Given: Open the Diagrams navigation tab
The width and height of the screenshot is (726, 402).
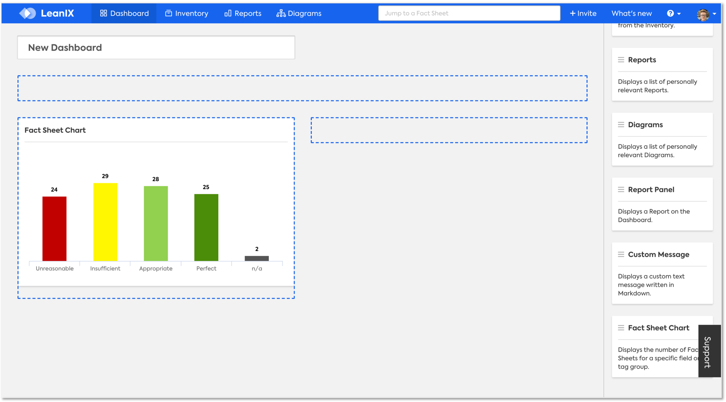Looking at the screenshot, I should coord(299,13).
